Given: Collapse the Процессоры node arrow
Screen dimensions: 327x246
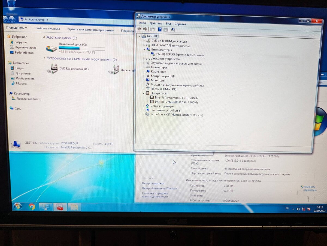Looking at the screenshot, I should pos(144,93).
